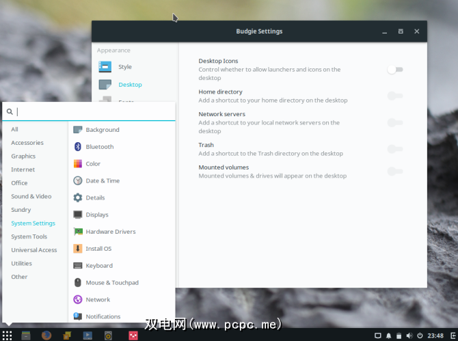Open the Network settings icon
The width and height of the screenshot is (458, 341).
click(78, 299)
